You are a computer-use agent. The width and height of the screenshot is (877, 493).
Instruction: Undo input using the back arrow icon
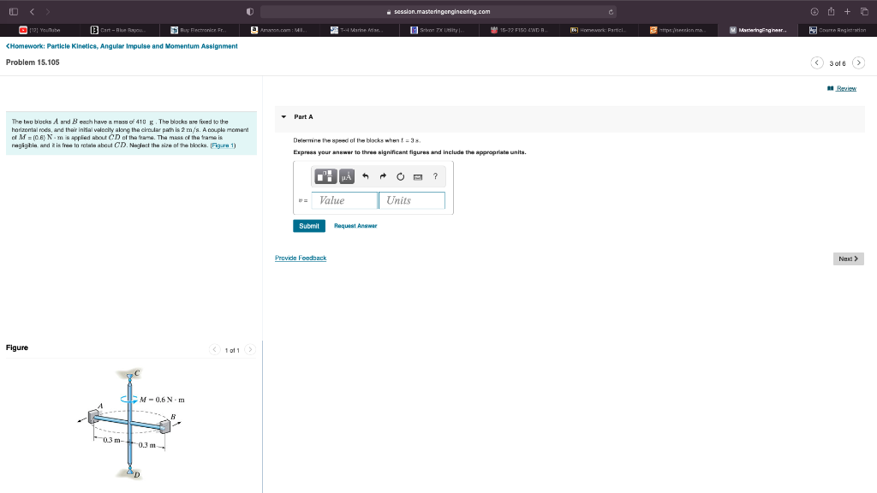tap(366, 176)
